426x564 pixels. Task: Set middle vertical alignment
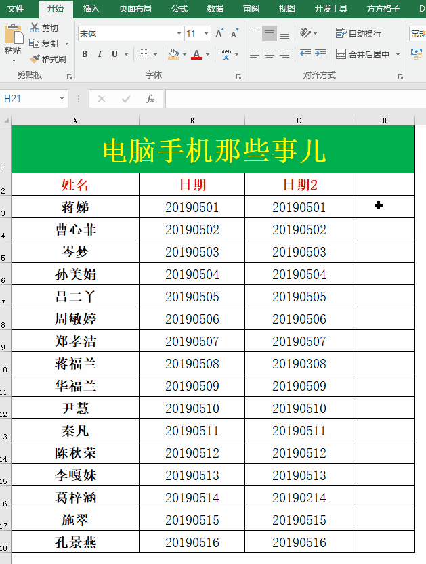pos(270,33)
